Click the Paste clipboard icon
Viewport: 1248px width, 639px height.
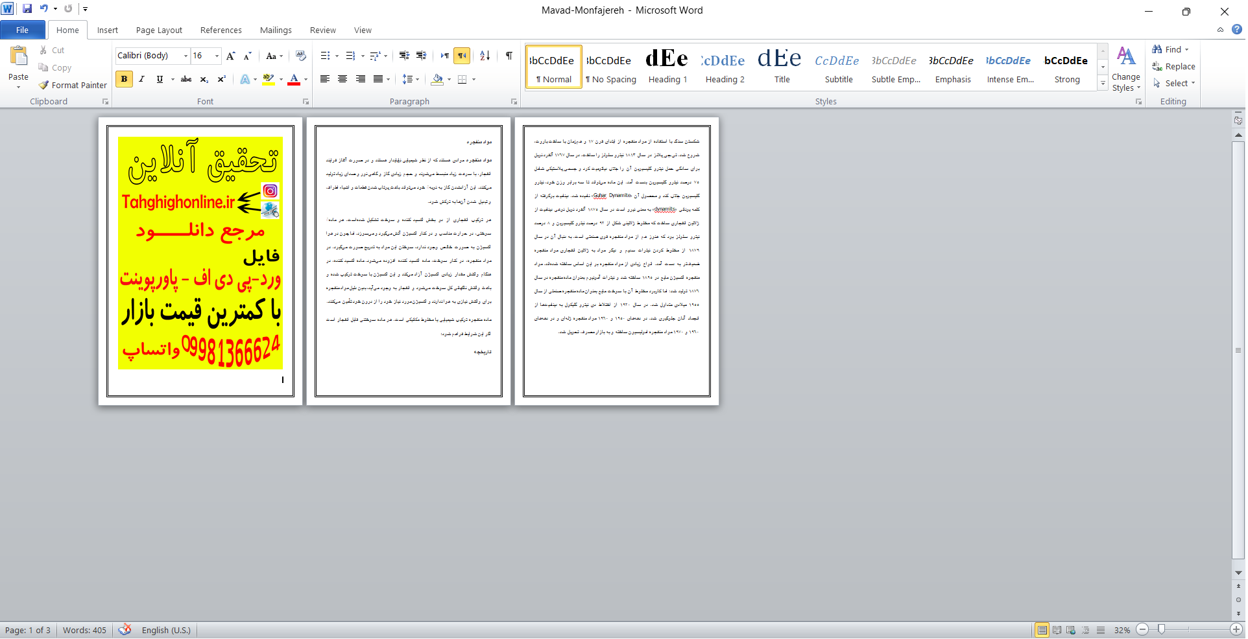(18, 57)
